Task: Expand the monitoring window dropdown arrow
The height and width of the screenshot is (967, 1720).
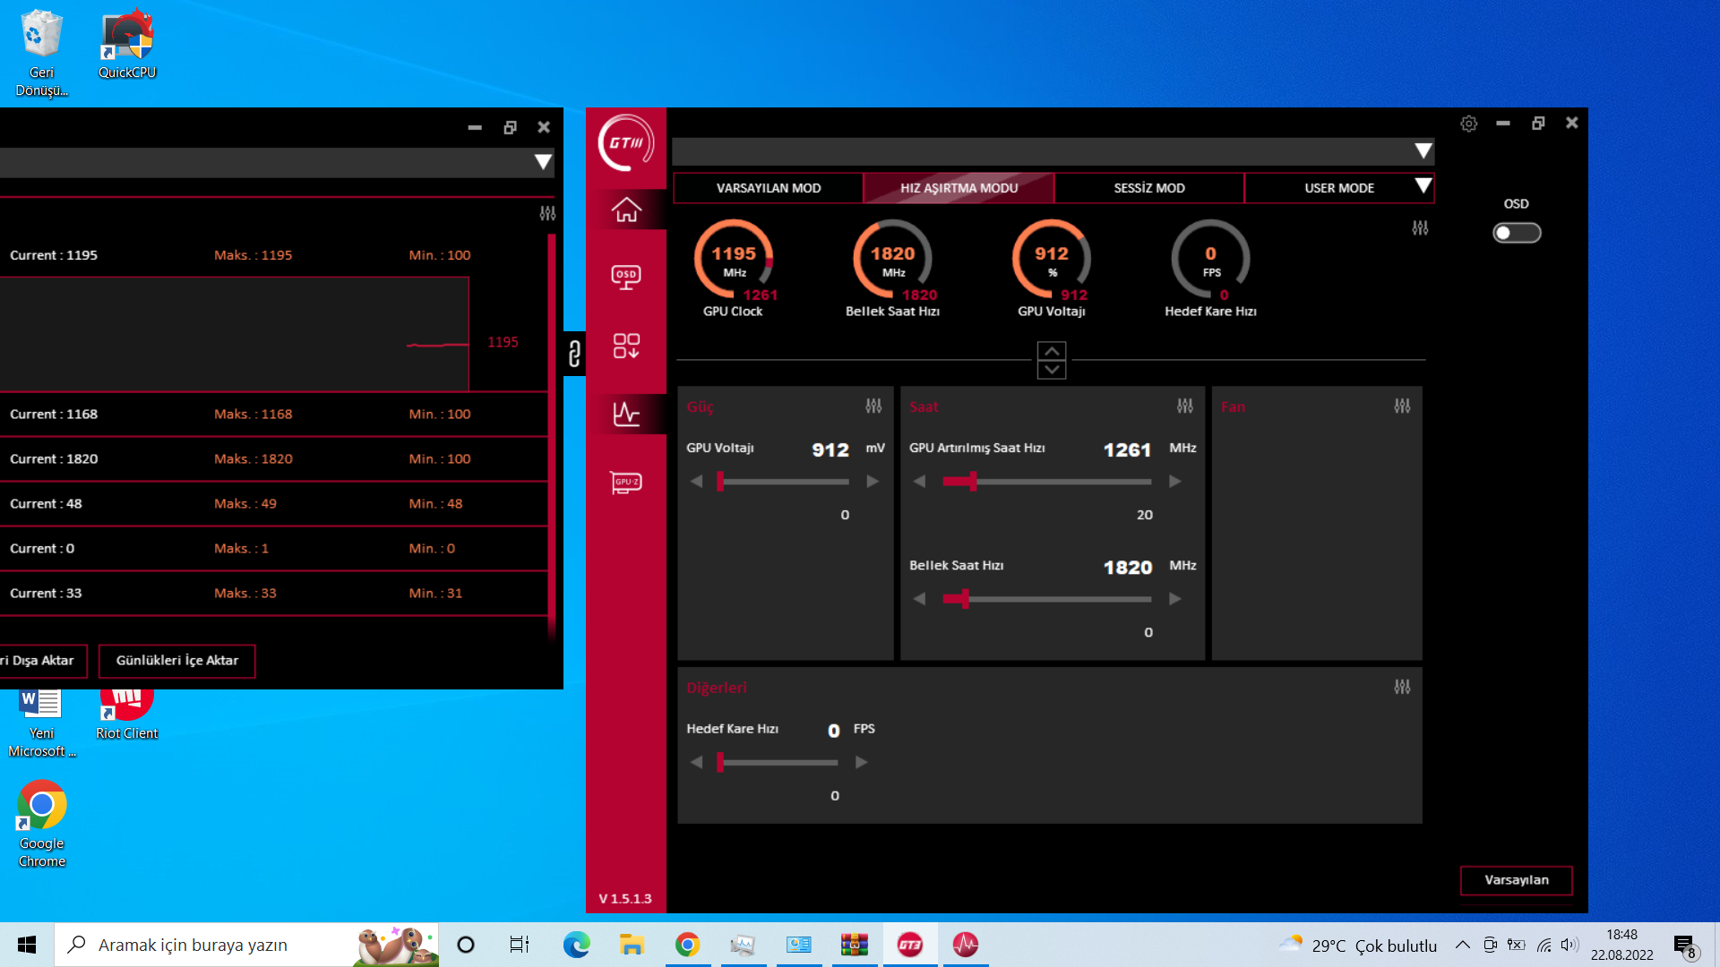Action: pos(543,162)
